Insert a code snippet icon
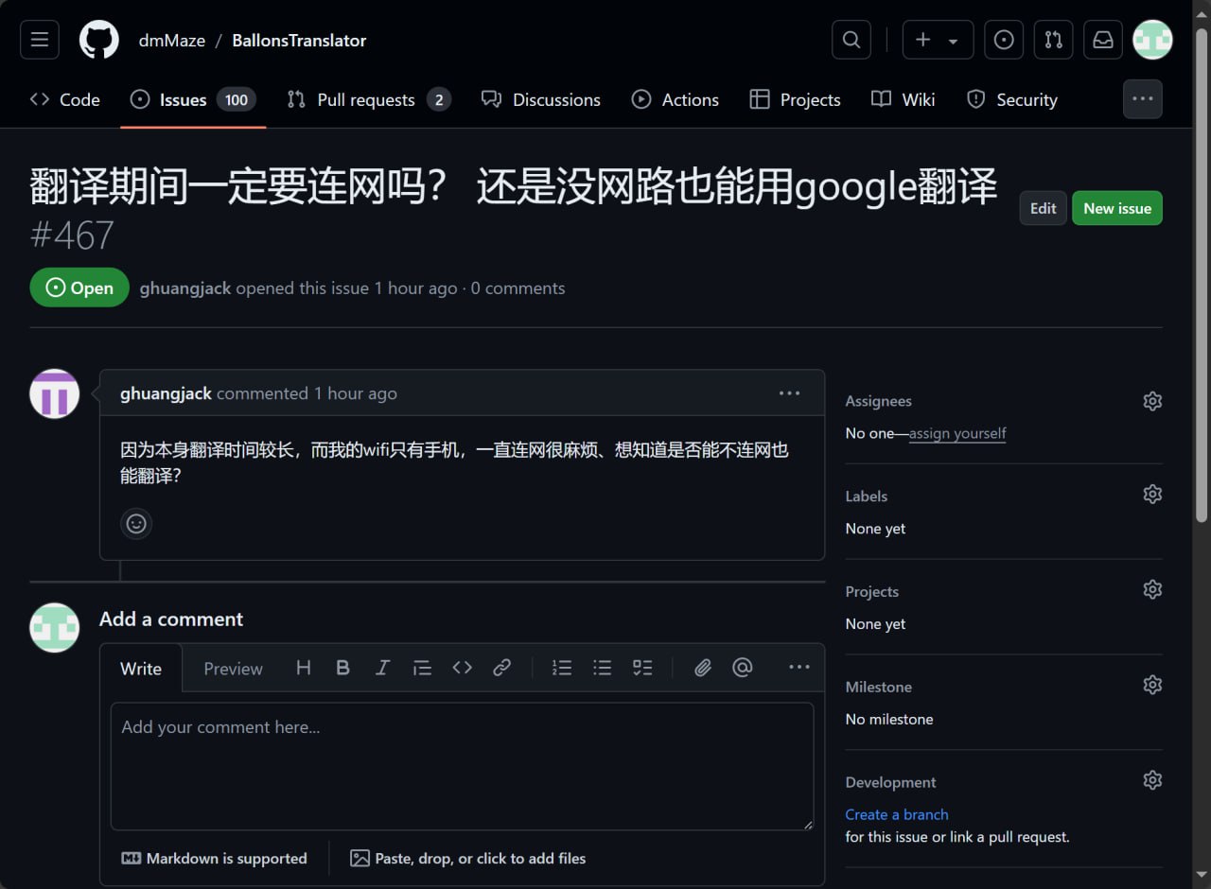Image resolution: width=1211 pixels, height=889 pixels. 462,667
